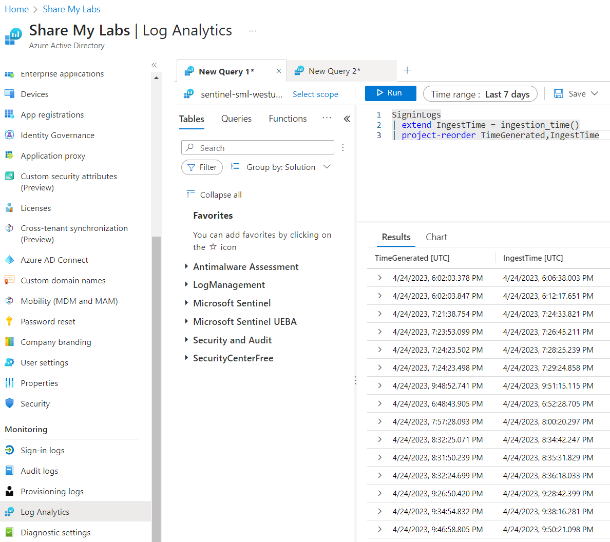610x542 pixels.
Task: Open the Provisioning logs icon
Action: pos(9,491)
